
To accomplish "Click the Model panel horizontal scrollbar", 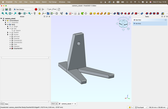I will [25, 58].
